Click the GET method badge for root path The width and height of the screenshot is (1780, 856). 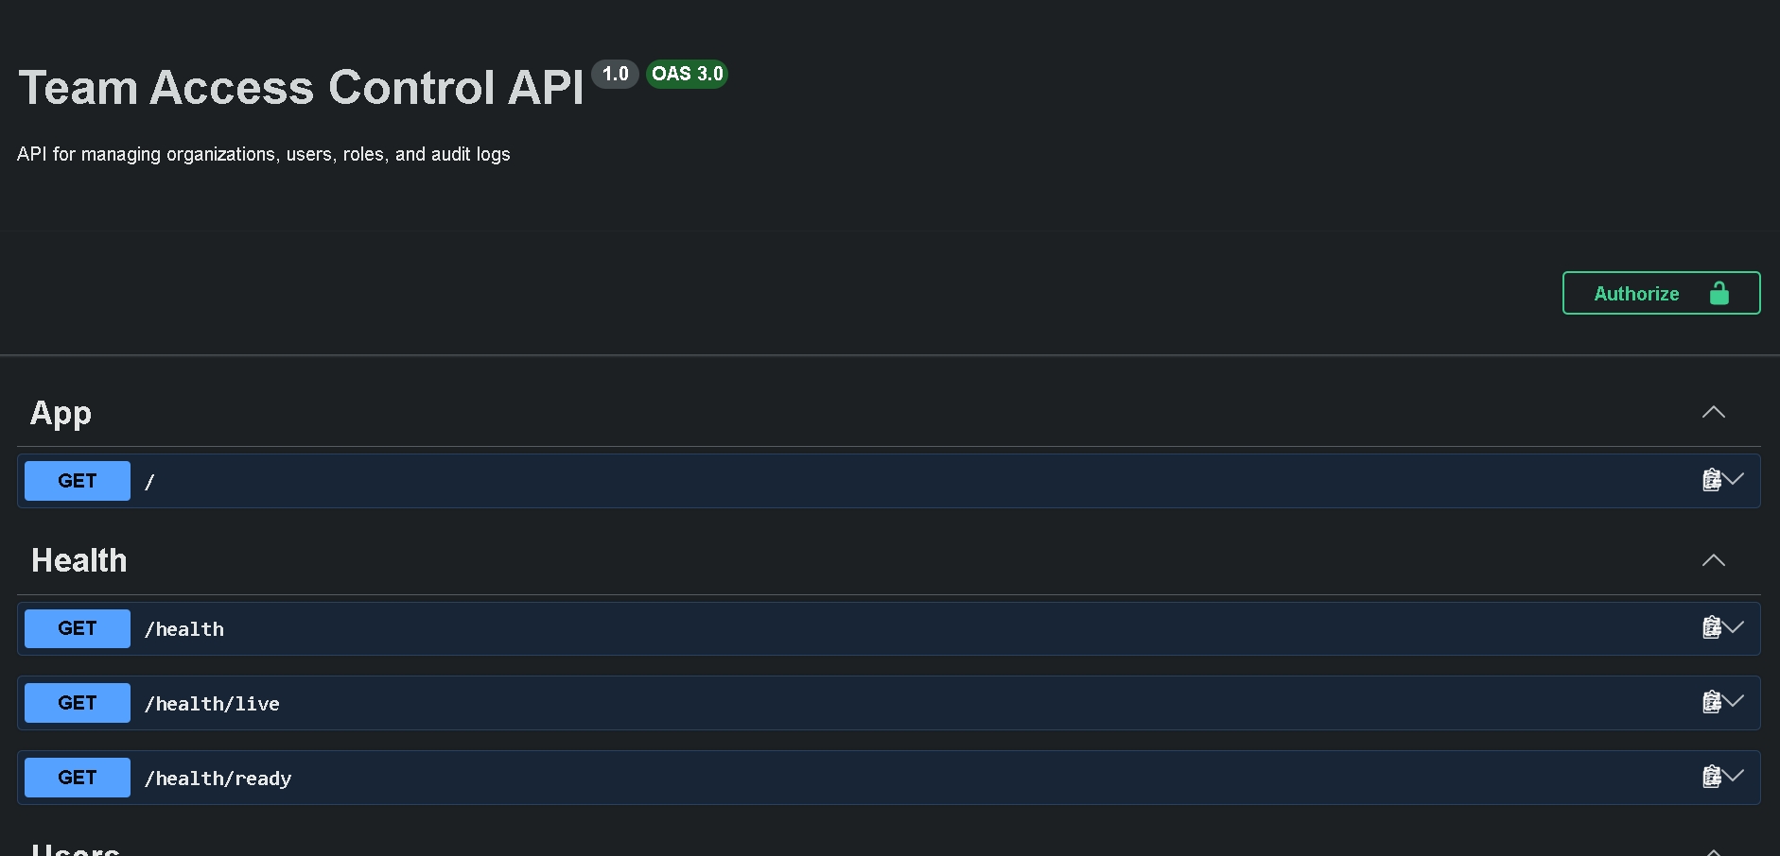[x=78, y=481]
